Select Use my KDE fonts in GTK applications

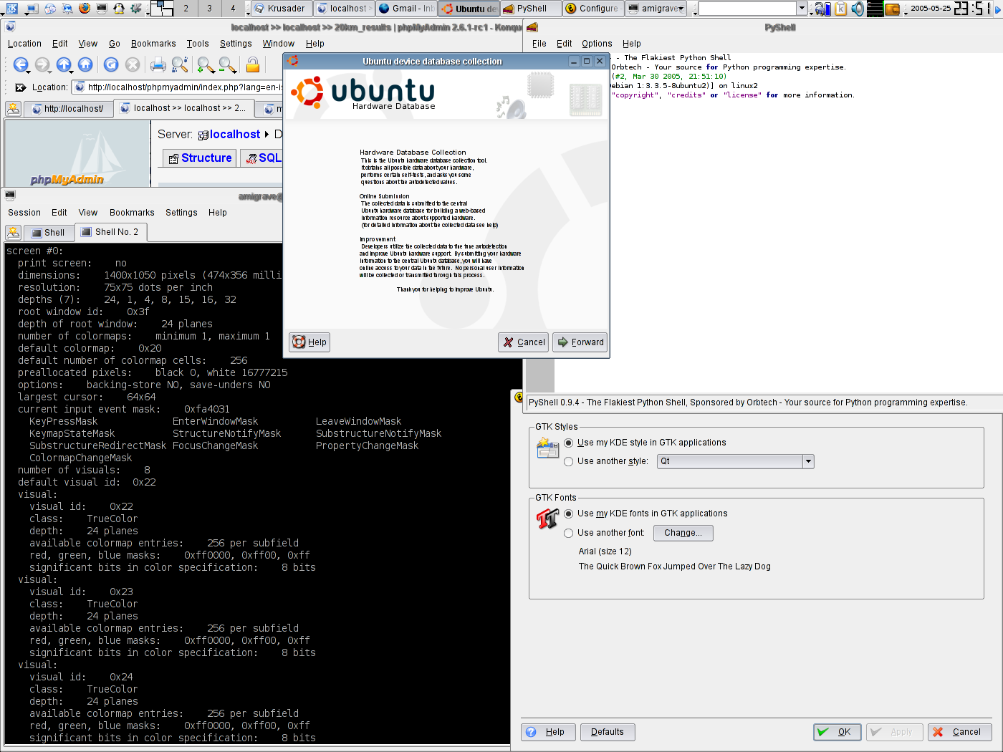pos(646,514)
